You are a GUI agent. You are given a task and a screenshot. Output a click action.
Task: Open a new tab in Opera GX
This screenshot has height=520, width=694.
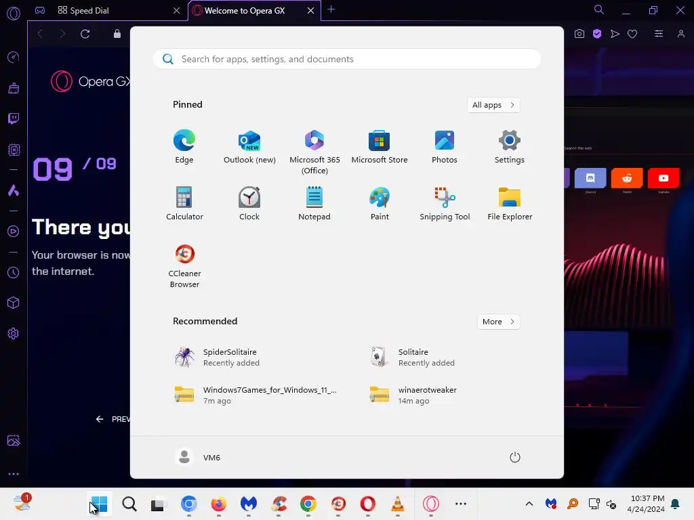[x=331, y=9]
